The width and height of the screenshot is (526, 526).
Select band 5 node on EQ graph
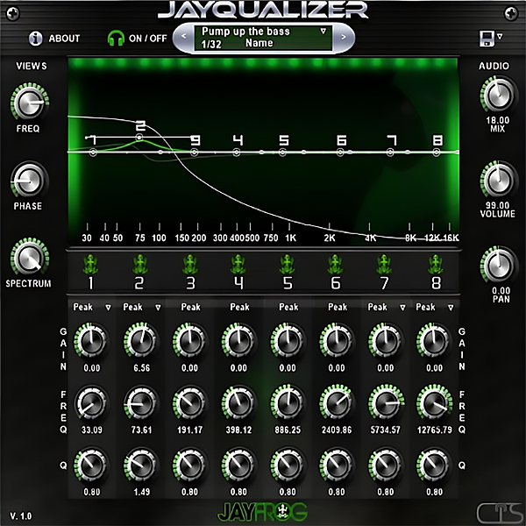[x=283, y=153]
